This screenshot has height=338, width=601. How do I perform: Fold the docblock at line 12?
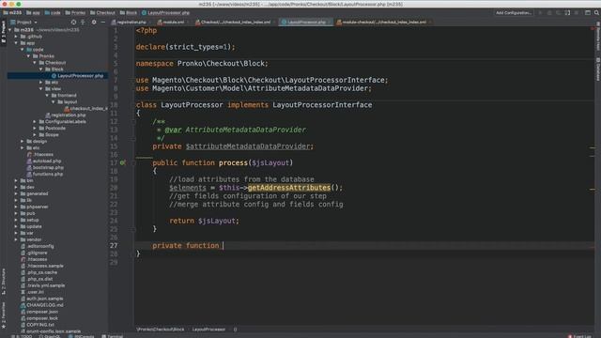(134, 121)
